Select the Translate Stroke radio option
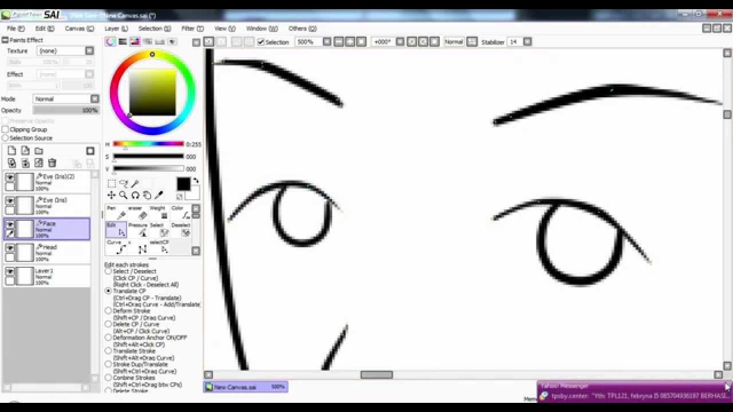Image resolution: width=733 pixels, height=412 pixels. (x=108, y=351)
